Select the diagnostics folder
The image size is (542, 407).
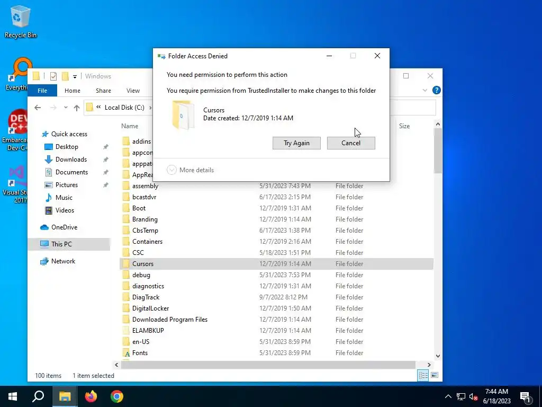(x=148, y=286)
